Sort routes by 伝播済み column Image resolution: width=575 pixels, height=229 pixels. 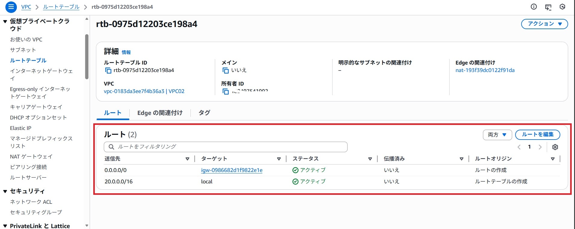tap(462, 159)
